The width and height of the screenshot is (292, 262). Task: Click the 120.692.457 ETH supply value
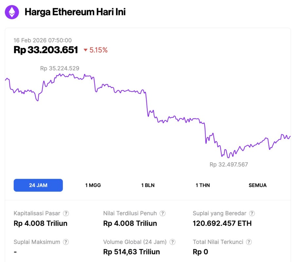pyautogui.click(x=222, y=223)
